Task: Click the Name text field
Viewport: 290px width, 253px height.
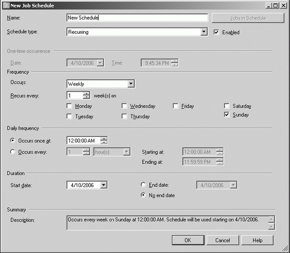Action: 137,18
